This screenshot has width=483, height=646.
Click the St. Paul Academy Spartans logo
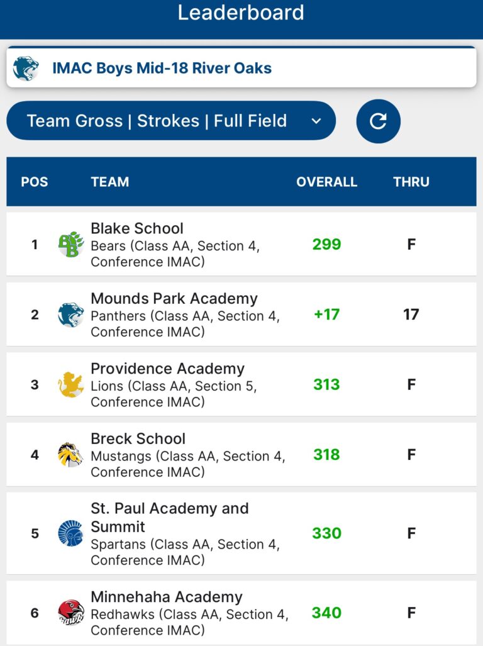click(x=71, y=533)
